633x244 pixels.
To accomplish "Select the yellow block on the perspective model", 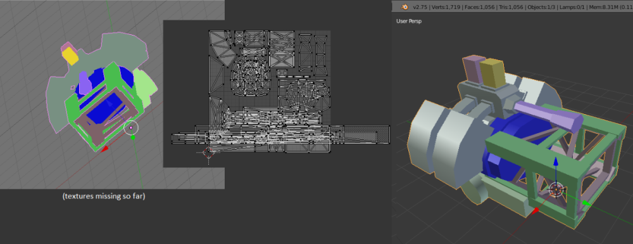I will coord(492,73).
